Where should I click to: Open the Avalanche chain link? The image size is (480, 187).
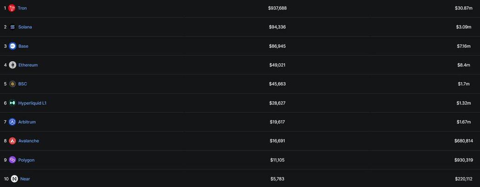pyautogui.click(x=29, y=141)
